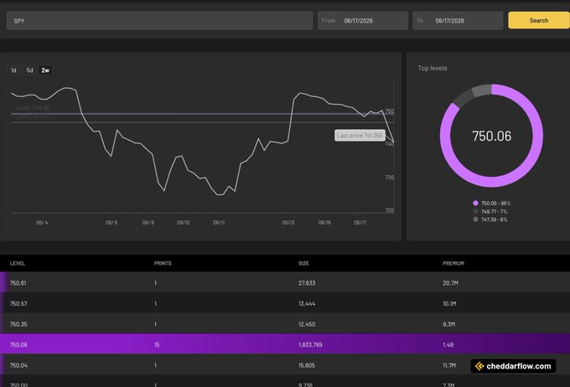Click the size value 27,833
570x387 pixels.
click(x=307, y=283)
